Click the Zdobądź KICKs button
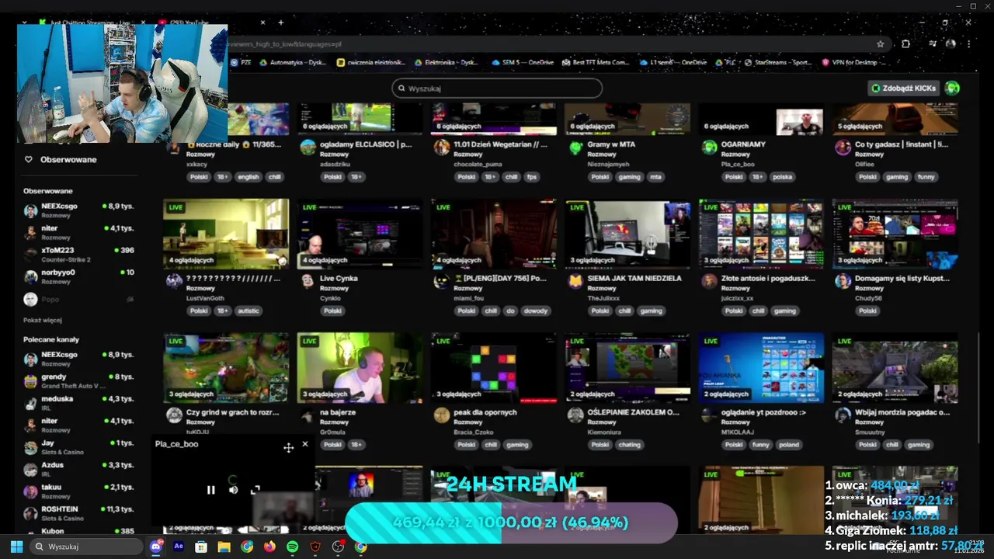Image resolution: width=994 pixels, height=559 pixels. click(x=903, y=89)
